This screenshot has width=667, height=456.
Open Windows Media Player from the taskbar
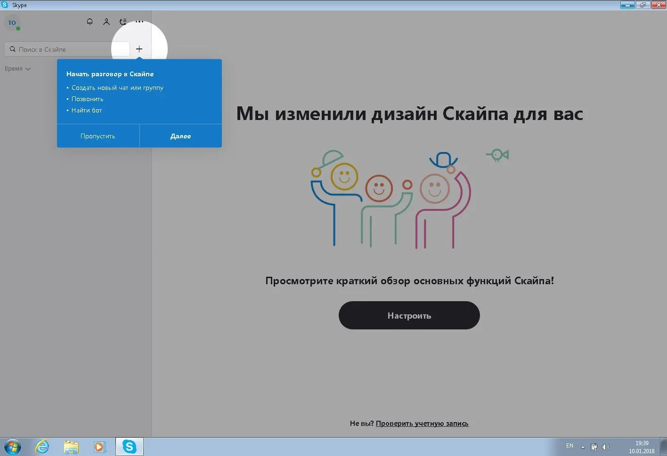(99, 446)
